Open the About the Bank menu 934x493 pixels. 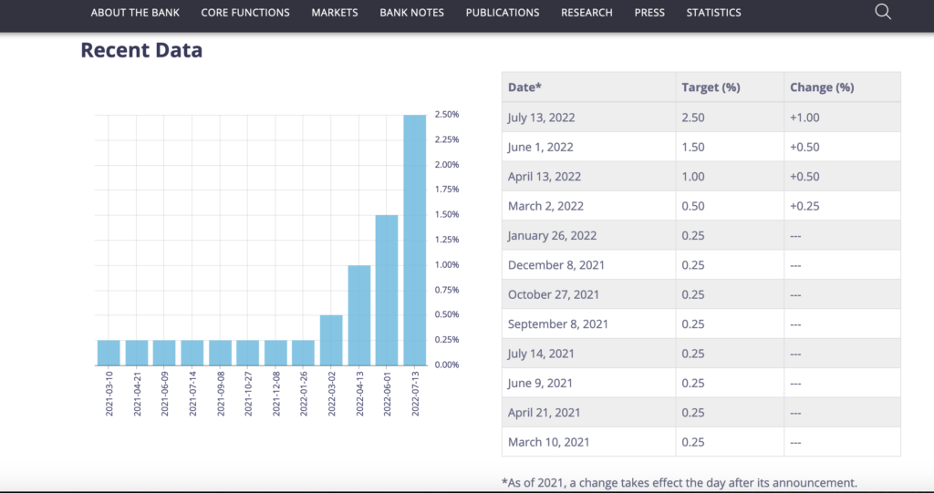[135, 13]
